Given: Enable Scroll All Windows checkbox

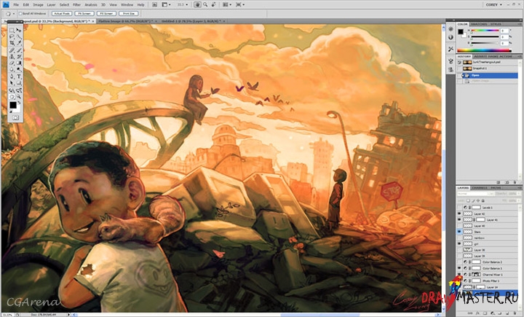Looking at the screenshot, I should pos(20,13).
